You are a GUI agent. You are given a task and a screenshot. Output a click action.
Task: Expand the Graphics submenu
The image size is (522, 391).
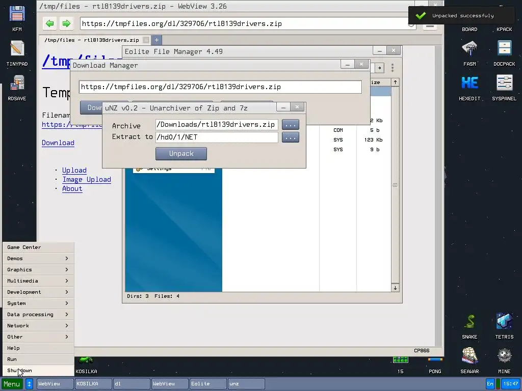pos(38,270)
